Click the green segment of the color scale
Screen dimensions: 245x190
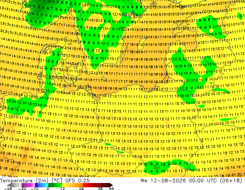click(55, 185)
